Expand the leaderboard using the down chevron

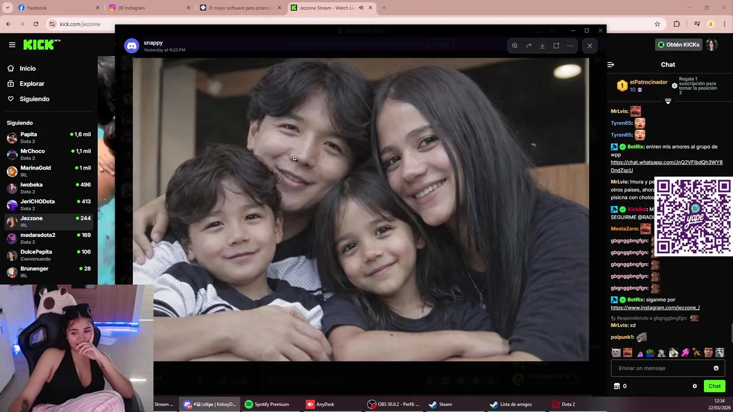point(668,101)
